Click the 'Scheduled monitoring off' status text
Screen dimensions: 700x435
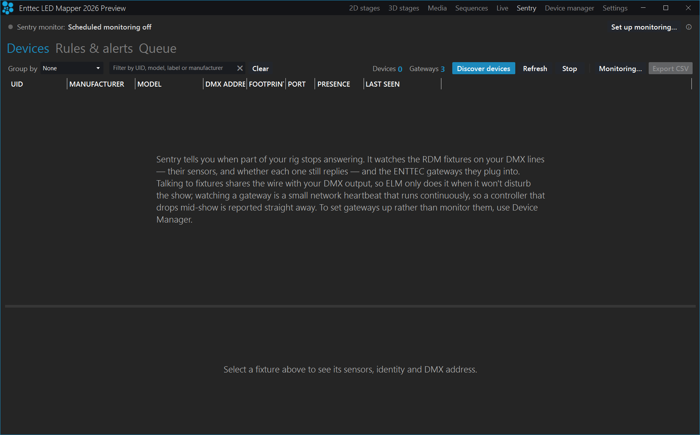110,27
